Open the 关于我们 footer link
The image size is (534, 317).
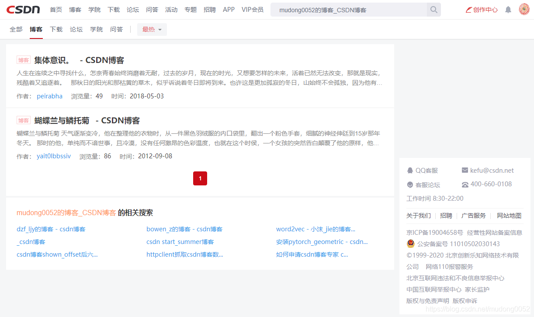(419, 216)
